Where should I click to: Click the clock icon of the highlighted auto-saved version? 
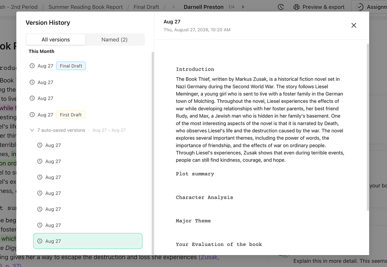pyautogui.click(x=40, y=241)
